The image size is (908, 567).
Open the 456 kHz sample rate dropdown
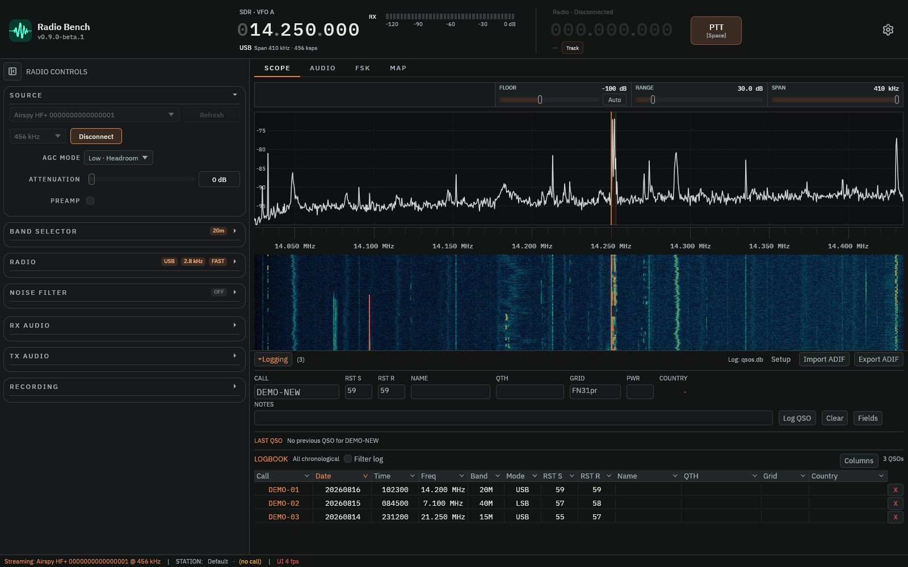(x=37, y=136)
